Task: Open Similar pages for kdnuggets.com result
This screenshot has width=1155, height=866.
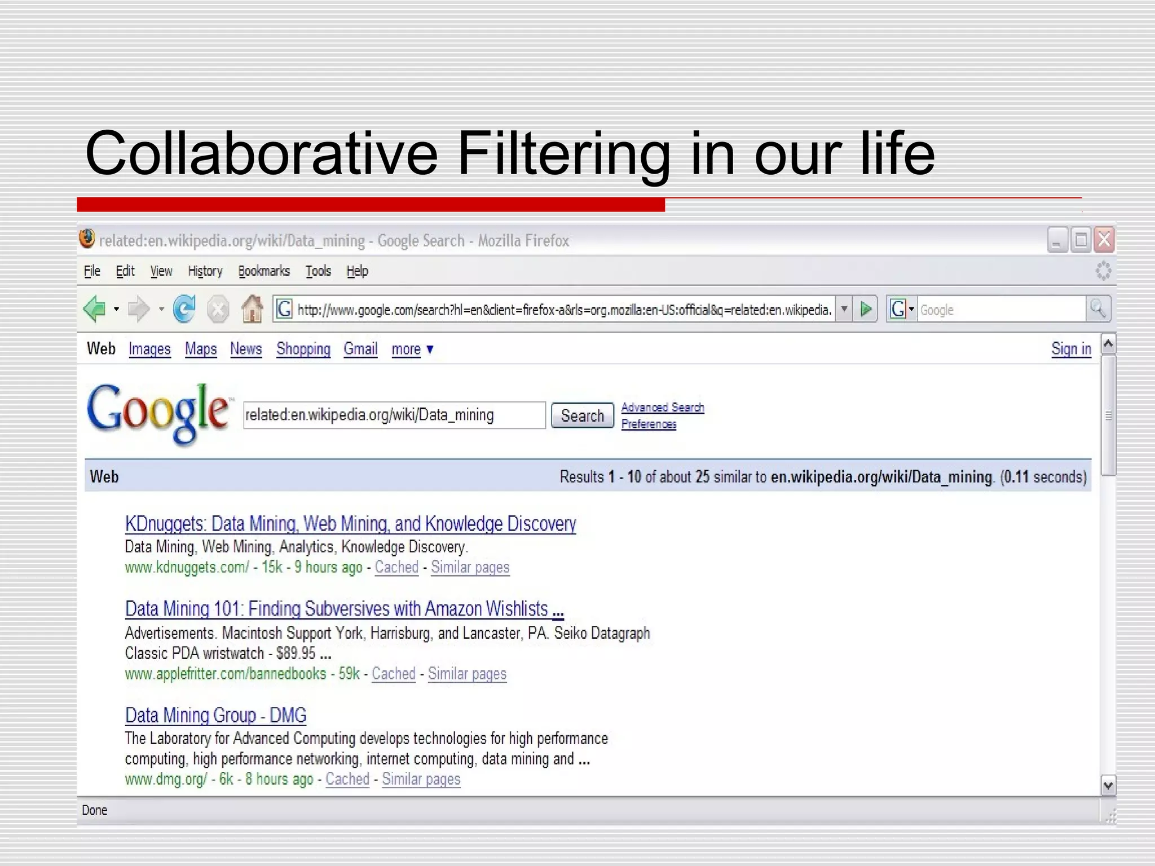Action: click(470, 567)
